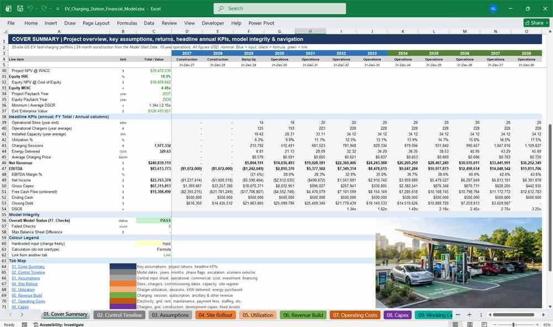
Task: Switch to 08. Capex sheet tab
Action: click(398, 315)
